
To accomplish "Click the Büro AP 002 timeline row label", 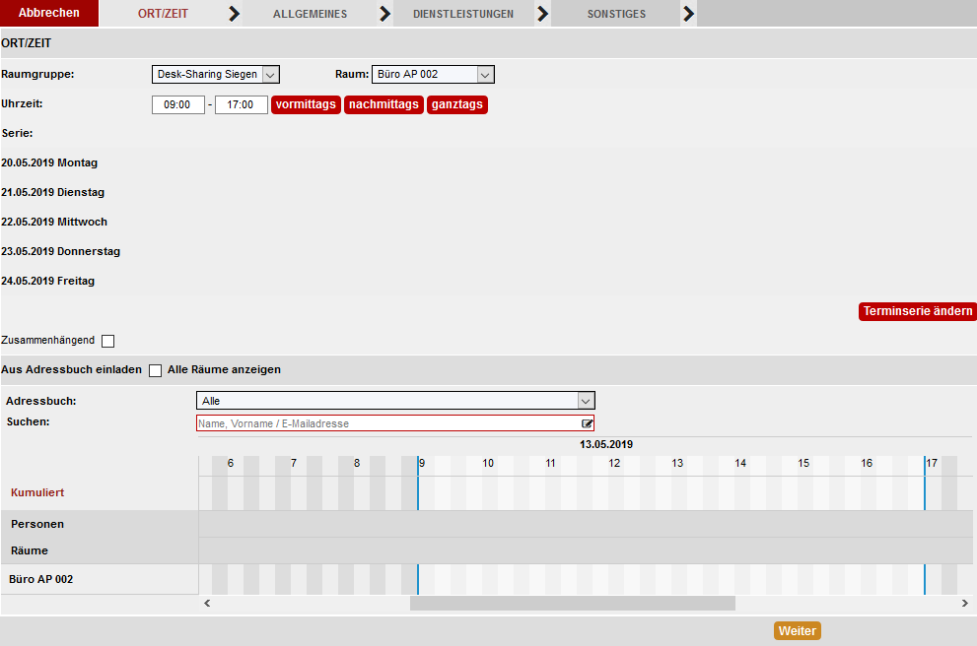I will 41,579.
